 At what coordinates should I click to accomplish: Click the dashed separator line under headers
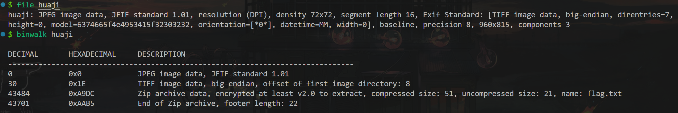[181, 64]
